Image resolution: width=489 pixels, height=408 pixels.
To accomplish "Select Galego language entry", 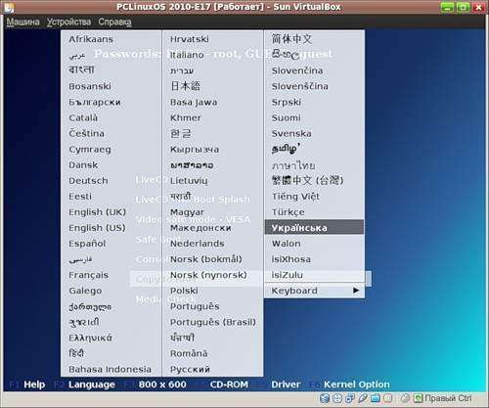I will [x=85, y=291].
